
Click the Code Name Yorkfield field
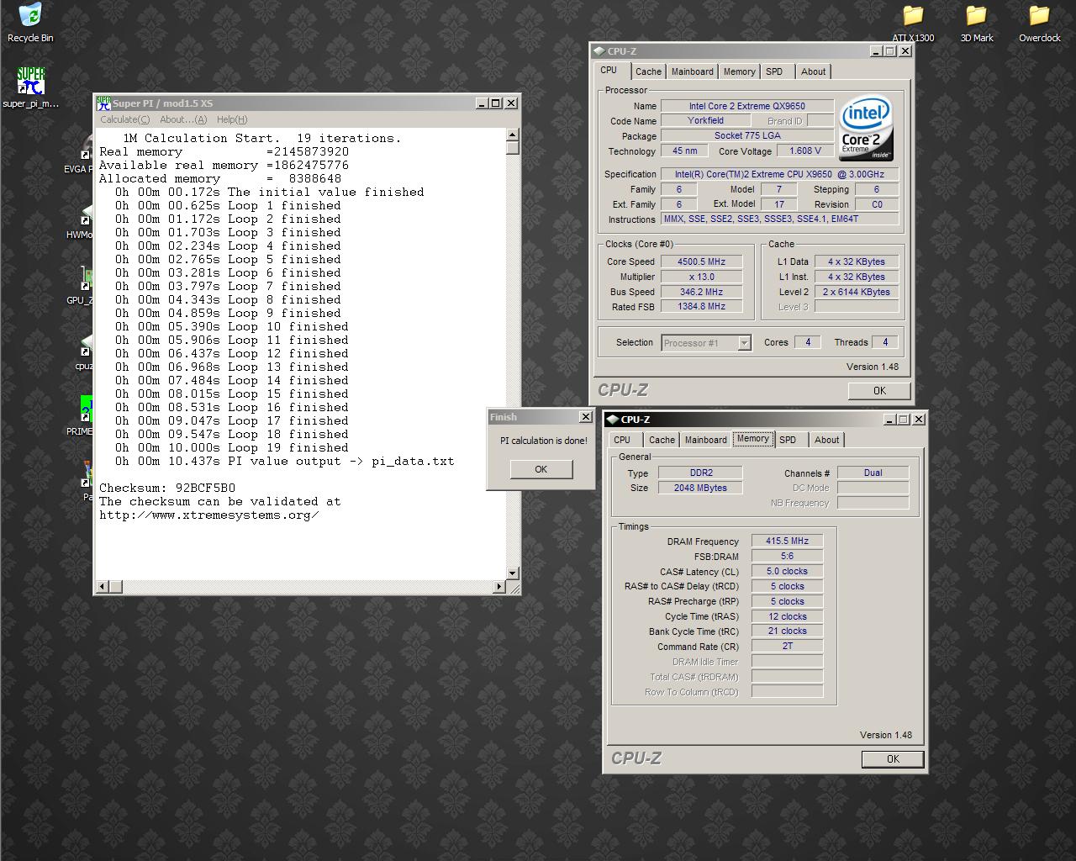(705, 120)
